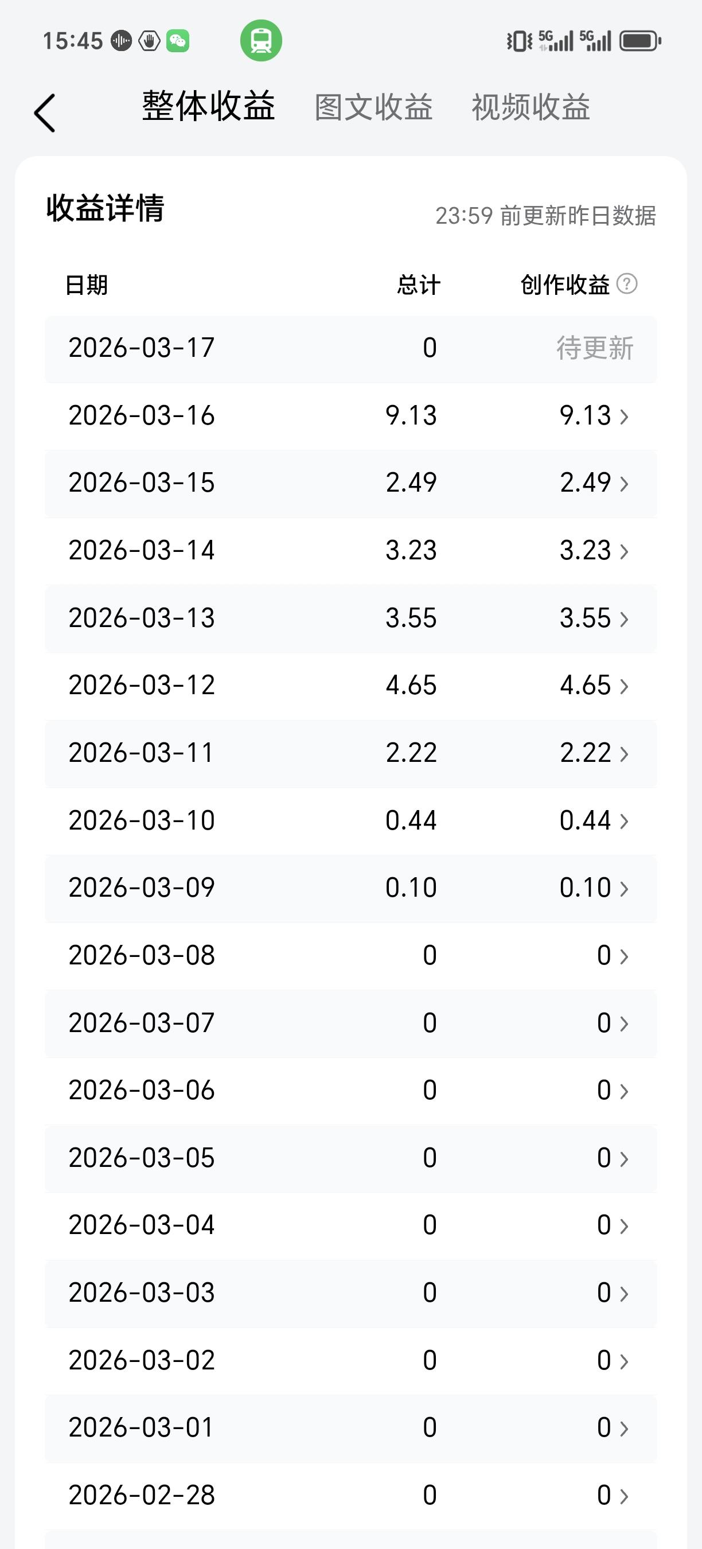Select the 整体收益 tab
Screen dimensions: 702x1549
(x=209, y=107)
